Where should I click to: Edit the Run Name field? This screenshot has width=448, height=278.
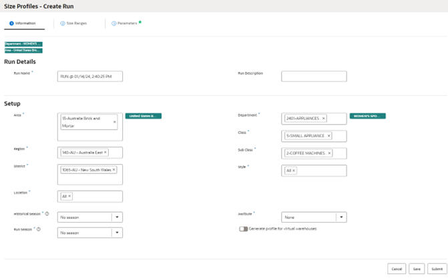pos(90,76)
